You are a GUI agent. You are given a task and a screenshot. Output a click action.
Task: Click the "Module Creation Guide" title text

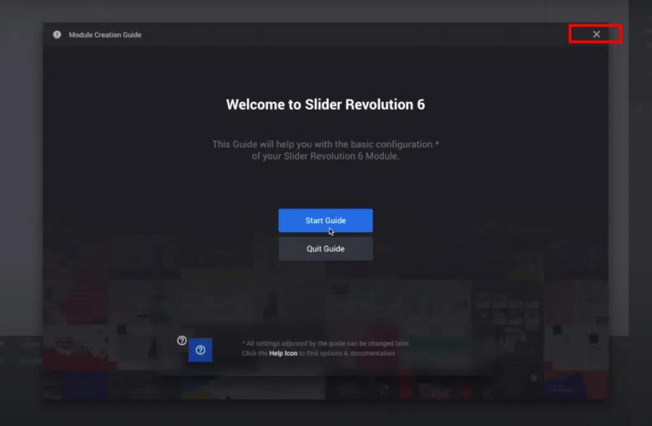pos(105,34)
